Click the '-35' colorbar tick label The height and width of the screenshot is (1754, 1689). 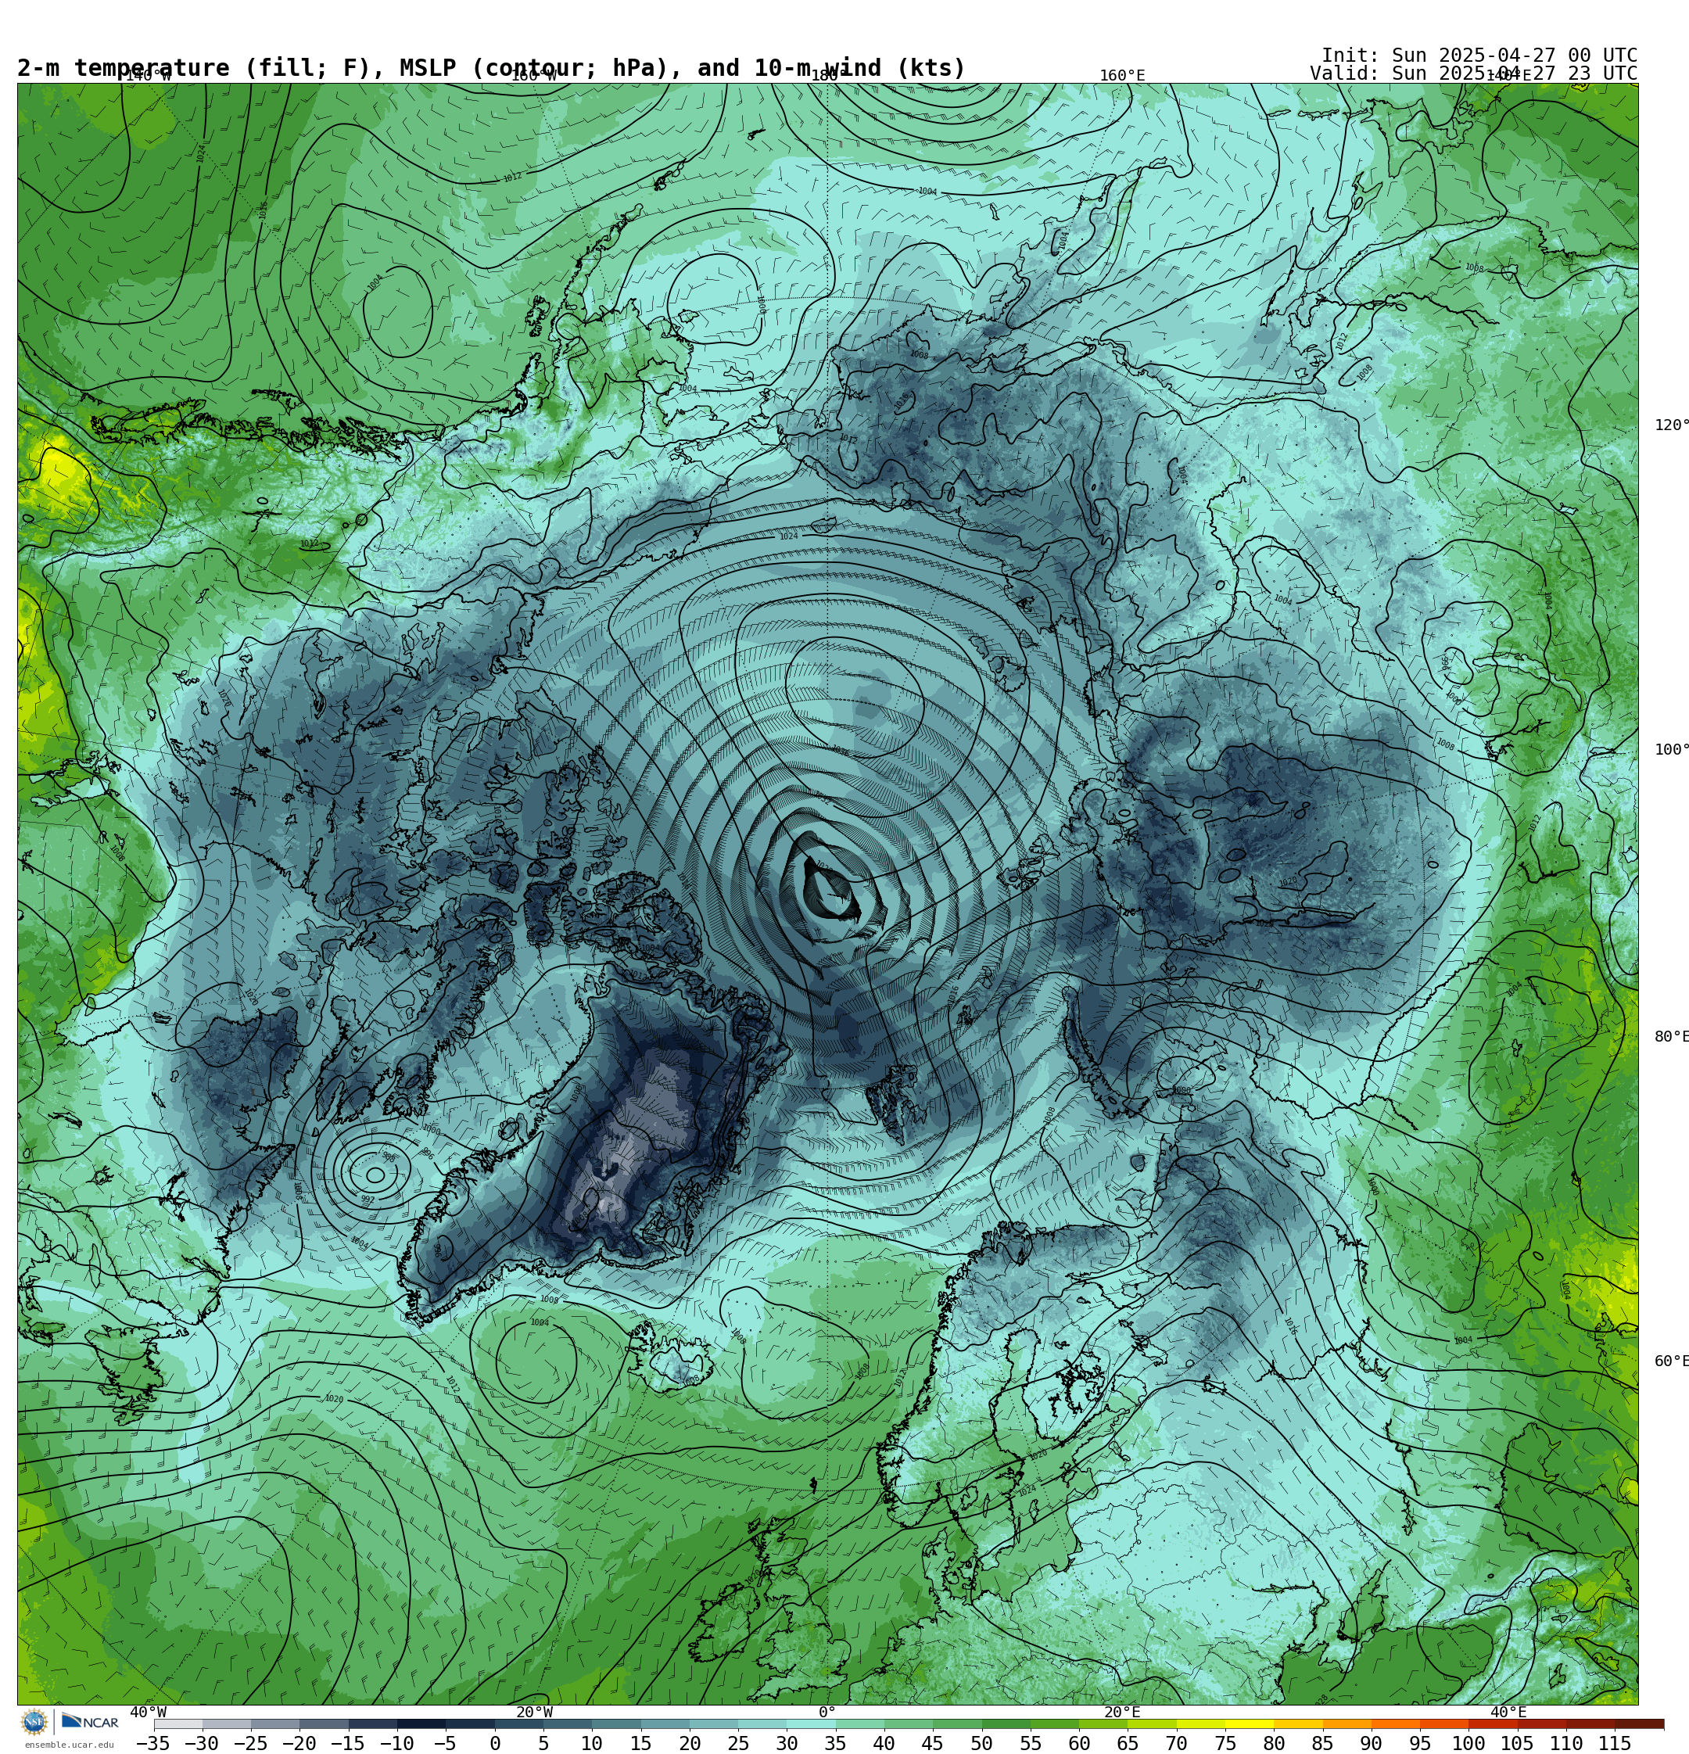[153, 1743]
